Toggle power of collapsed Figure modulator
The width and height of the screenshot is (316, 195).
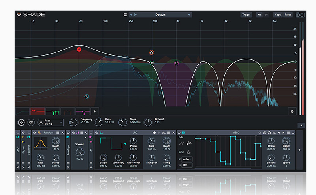(23, 133)
